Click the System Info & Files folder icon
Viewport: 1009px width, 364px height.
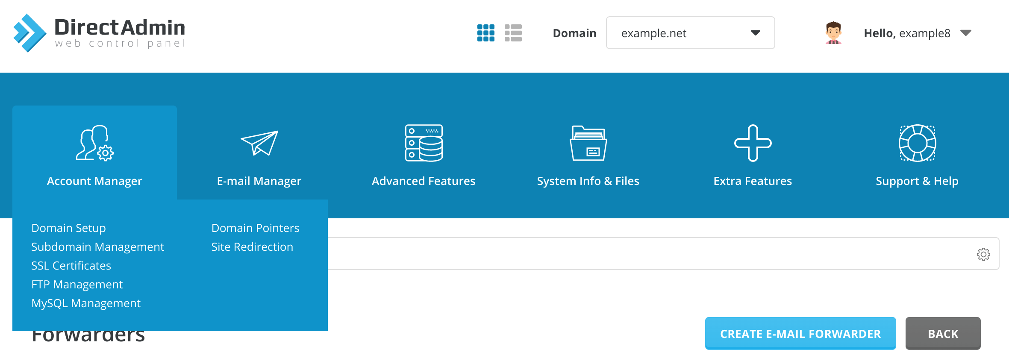pos(588,143)
